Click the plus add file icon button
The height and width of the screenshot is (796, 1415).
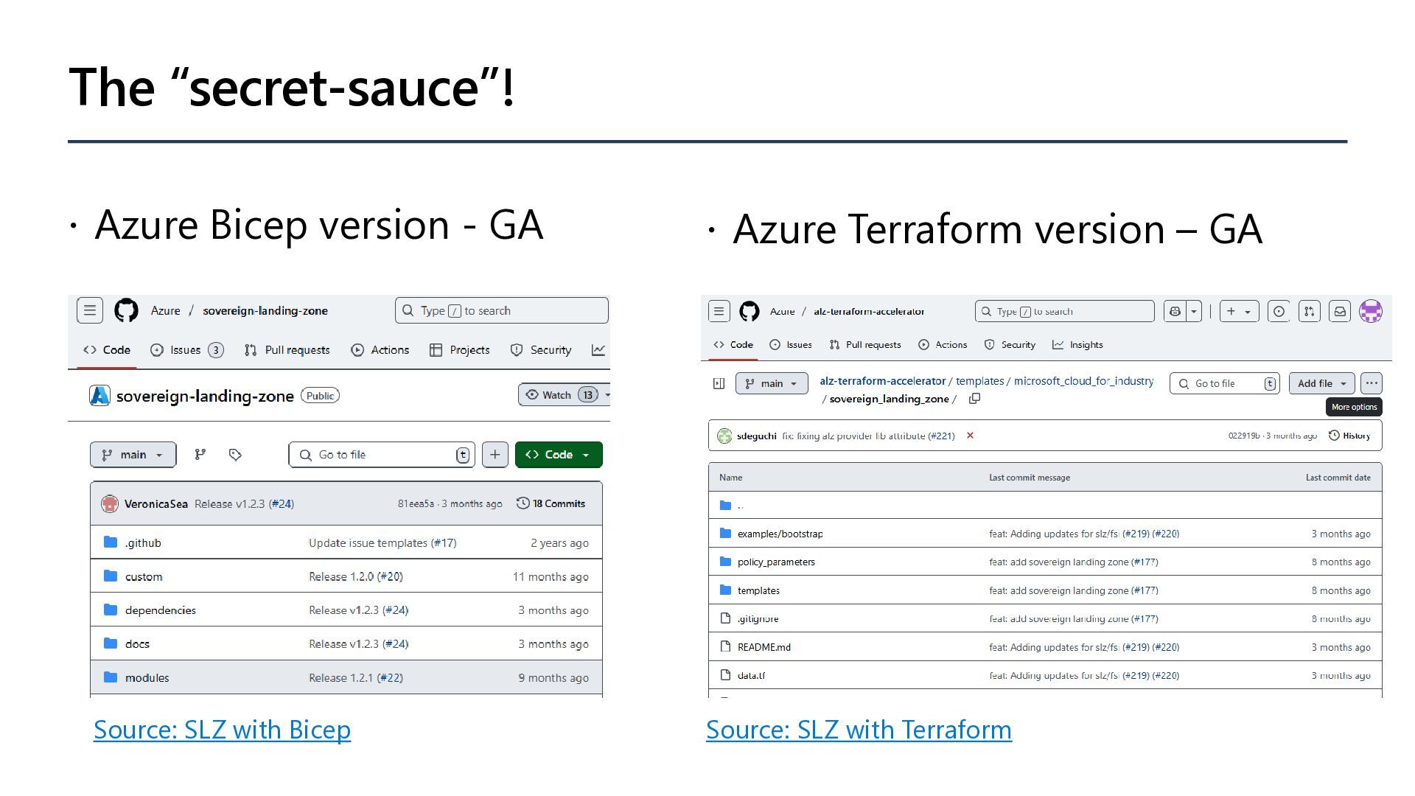(x=495, y=455)
